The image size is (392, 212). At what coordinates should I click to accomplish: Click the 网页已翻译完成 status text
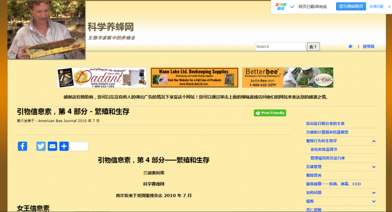pos(312,7)
